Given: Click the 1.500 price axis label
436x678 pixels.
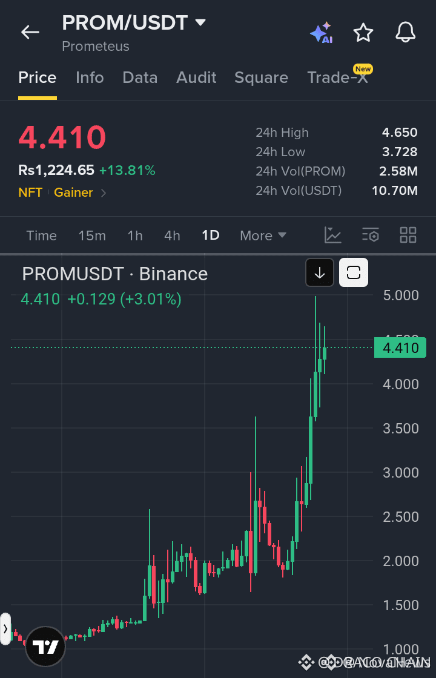Looking at the screenshot, I should pos(400,605).
